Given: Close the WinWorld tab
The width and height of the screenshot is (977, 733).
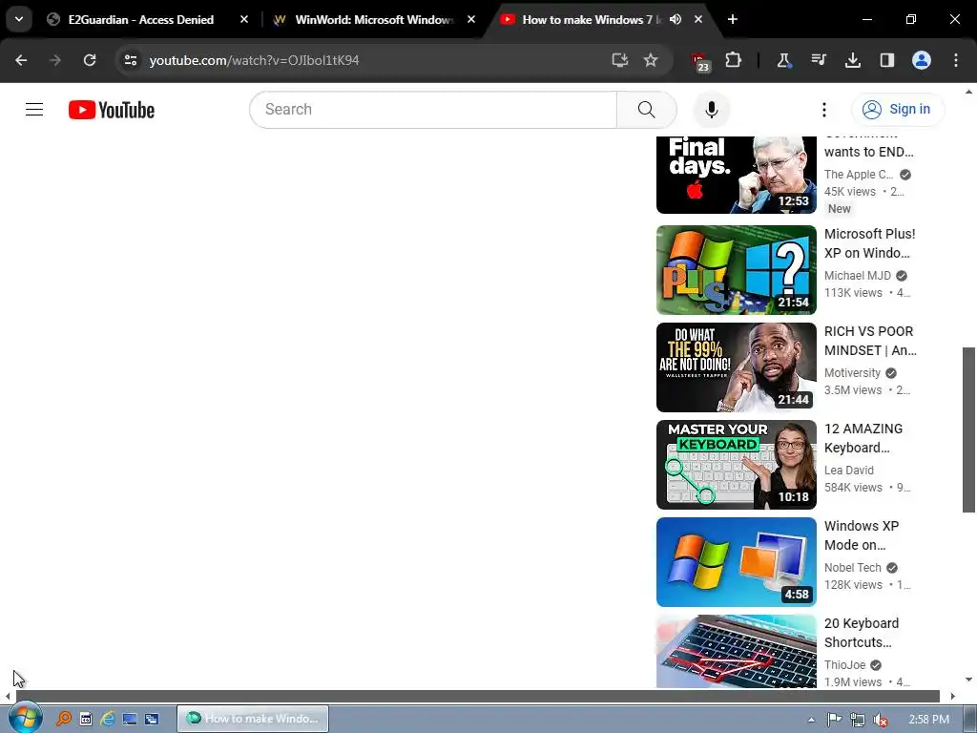Looking at the screenshot, I should (471, 19).
